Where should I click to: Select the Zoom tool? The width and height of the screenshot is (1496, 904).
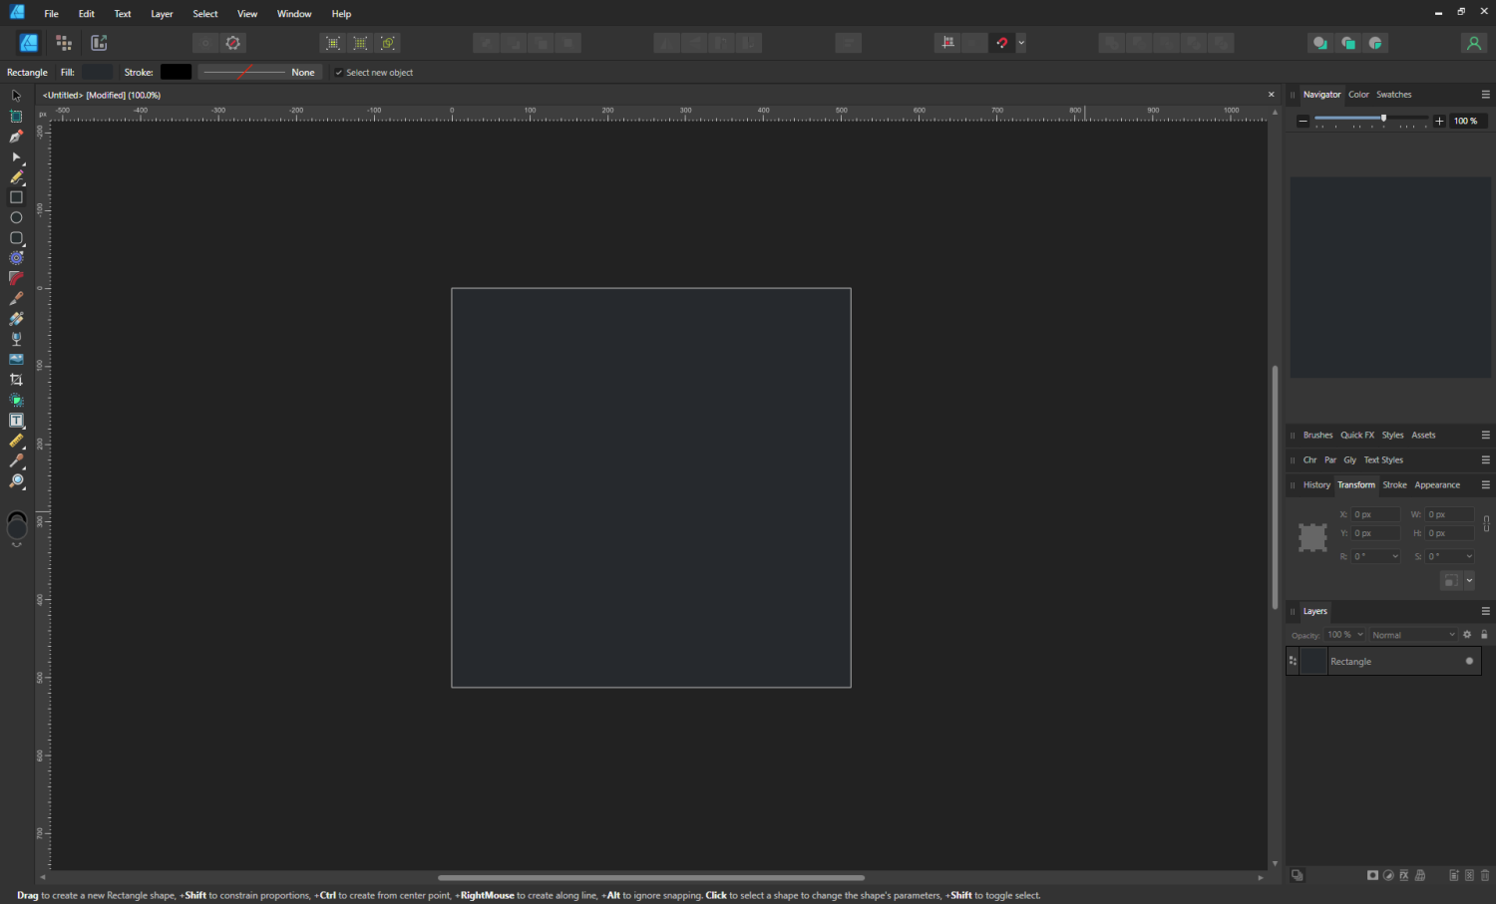point(16,480)
